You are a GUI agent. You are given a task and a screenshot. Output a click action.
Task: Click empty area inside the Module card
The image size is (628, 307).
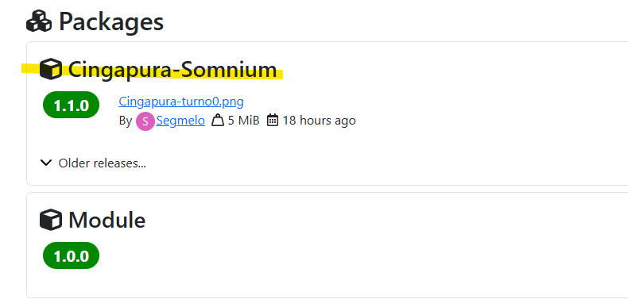pyautogui.click(x=360, y=255)
